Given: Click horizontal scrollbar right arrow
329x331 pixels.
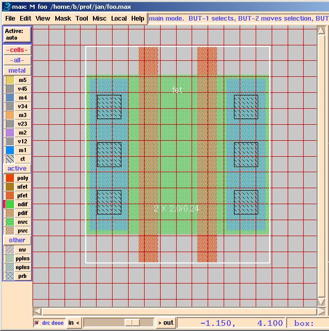Looking at the screenshot, I should pyautogui.click(x=321, y=311).
